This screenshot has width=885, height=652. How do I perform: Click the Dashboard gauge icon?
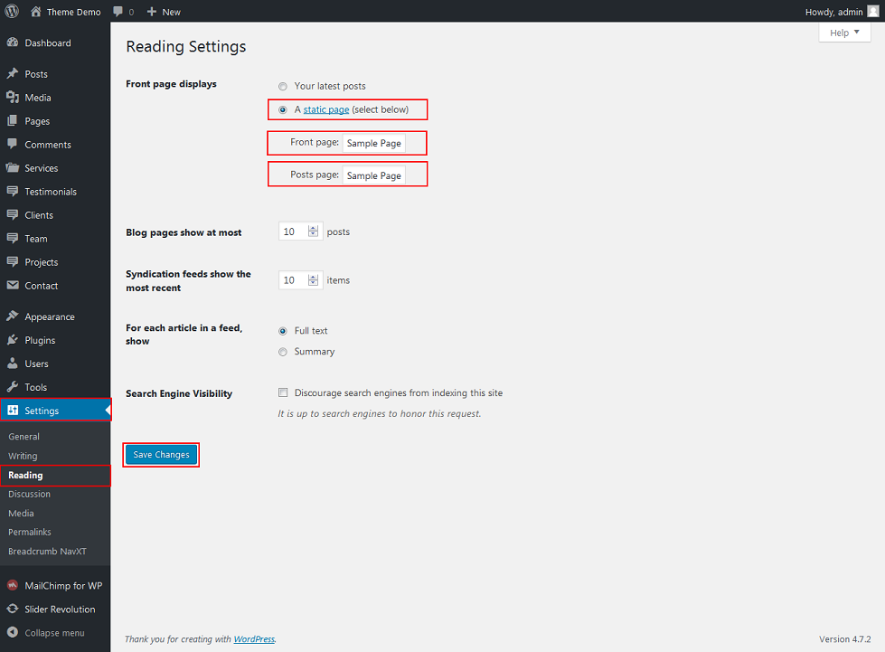[13, 43]
